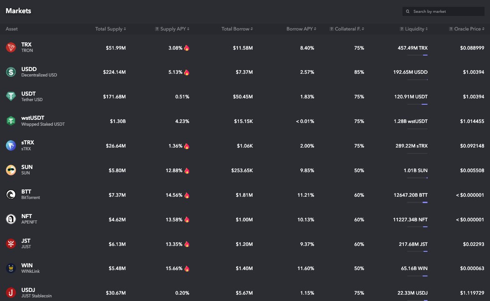This screenshot has height=301, width=490.
Task: Click the sTRX token logo
Action: click(x=11, y=146)
